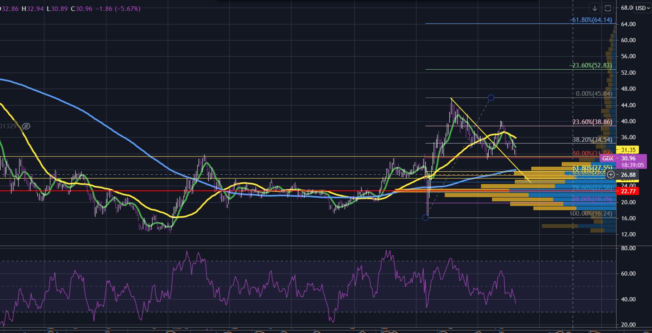Click the yellow 31.35 price label
The image size is (652, 333).
point(628,149)
